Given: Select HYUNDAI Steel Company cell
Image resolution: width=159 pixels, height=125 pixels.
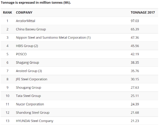Looking at the screenshot, I should 35,121.
